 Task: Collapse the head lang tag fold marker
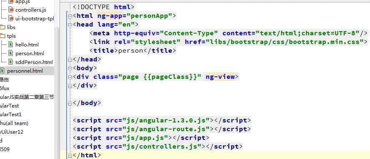coord(70,25)
